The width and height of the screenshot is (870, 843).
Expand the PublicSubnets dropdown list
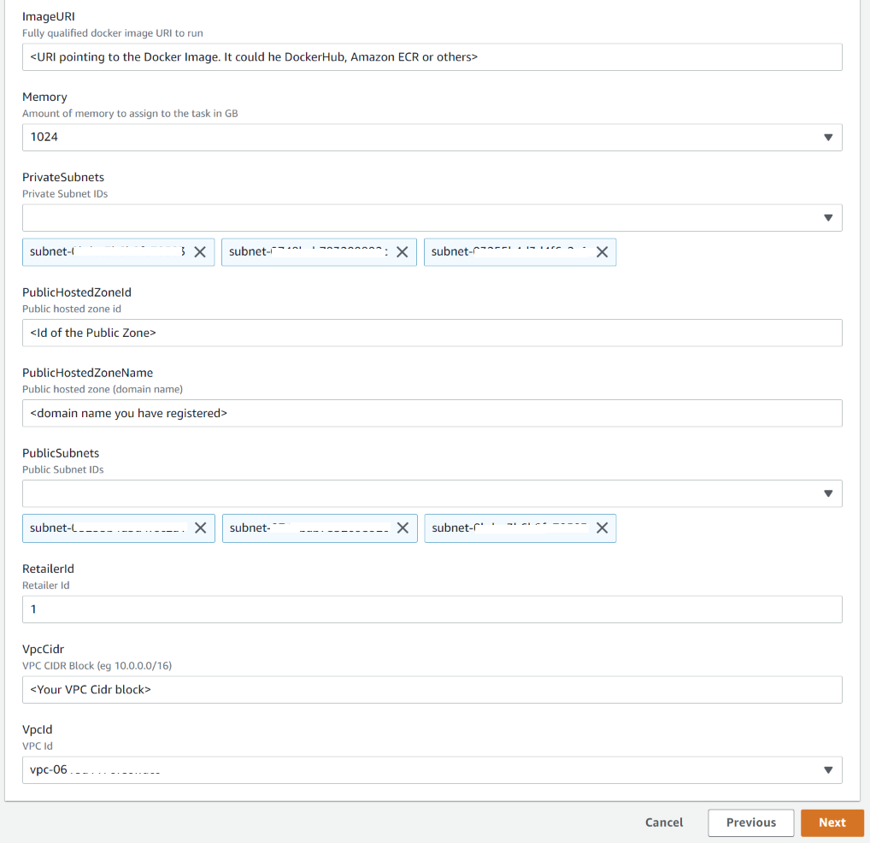pos(432,493)
